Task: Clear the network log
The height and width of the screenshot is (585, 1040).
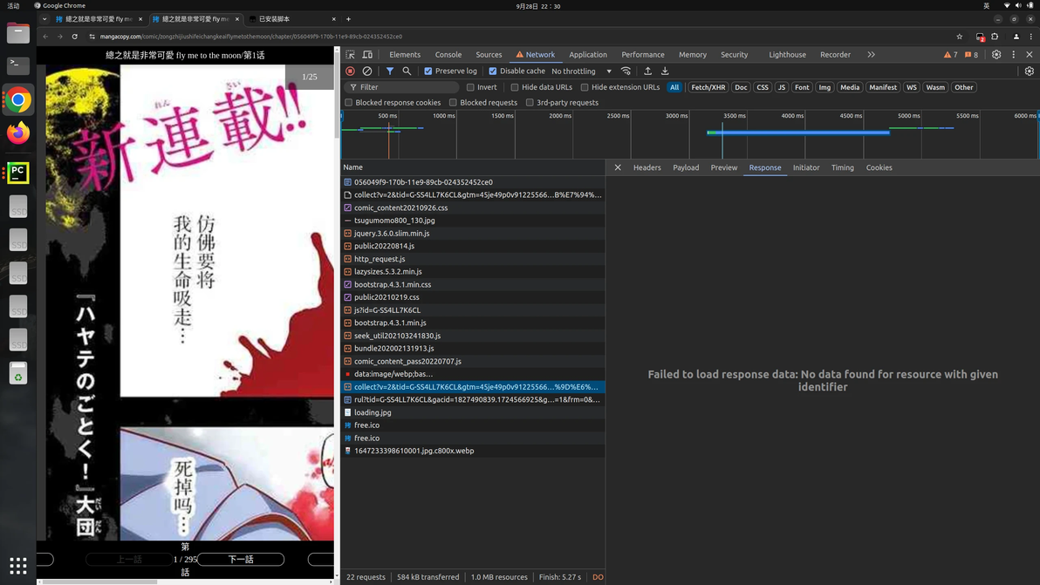Action: pos(366,71)
